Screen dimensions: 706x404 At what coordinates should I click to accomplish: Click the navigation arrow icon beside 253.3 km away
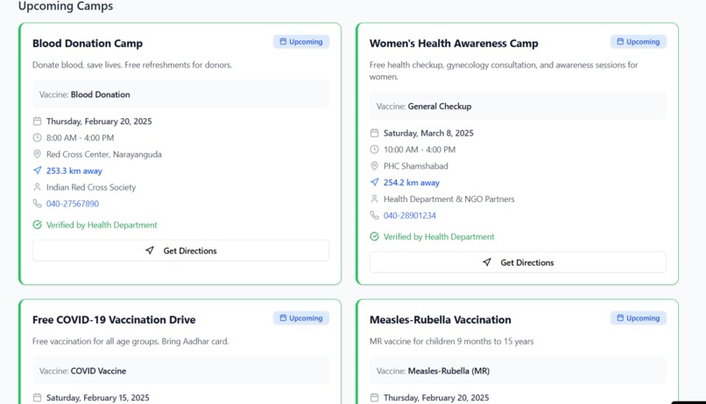point(37,171)
